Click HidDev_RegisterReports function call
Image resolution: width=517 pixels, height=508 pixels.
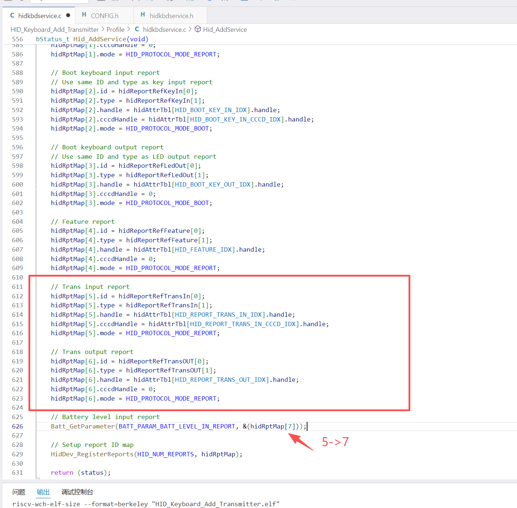tap(92, 454)
